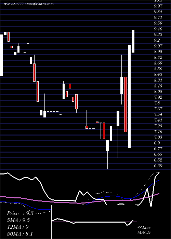Click the latest white candlestick body near 9.46
The height and width of the screenshot is (239, 171).
click(133, 41)
